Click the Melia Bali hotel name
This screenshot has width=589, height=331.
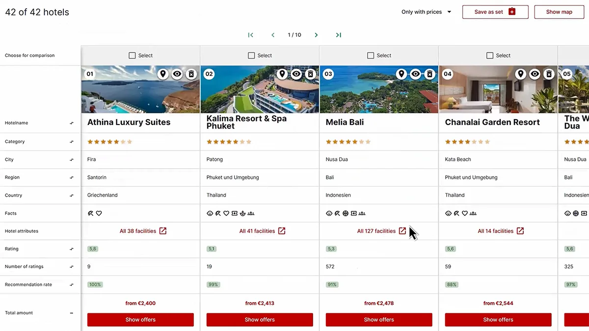click(x=345, y=123)
